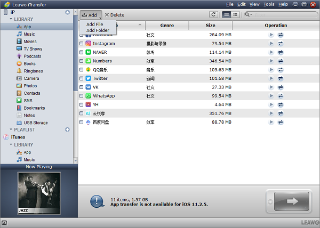Click the Delete button
The image size is (320, 228).
tap(115, 15)
